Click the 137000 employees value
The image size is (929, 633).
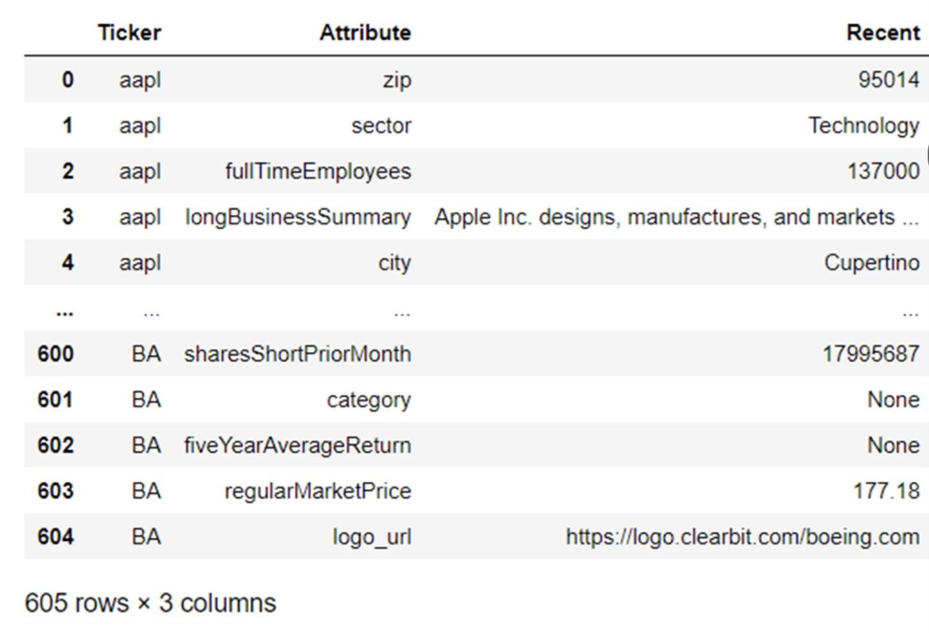[x=883, y=171]
